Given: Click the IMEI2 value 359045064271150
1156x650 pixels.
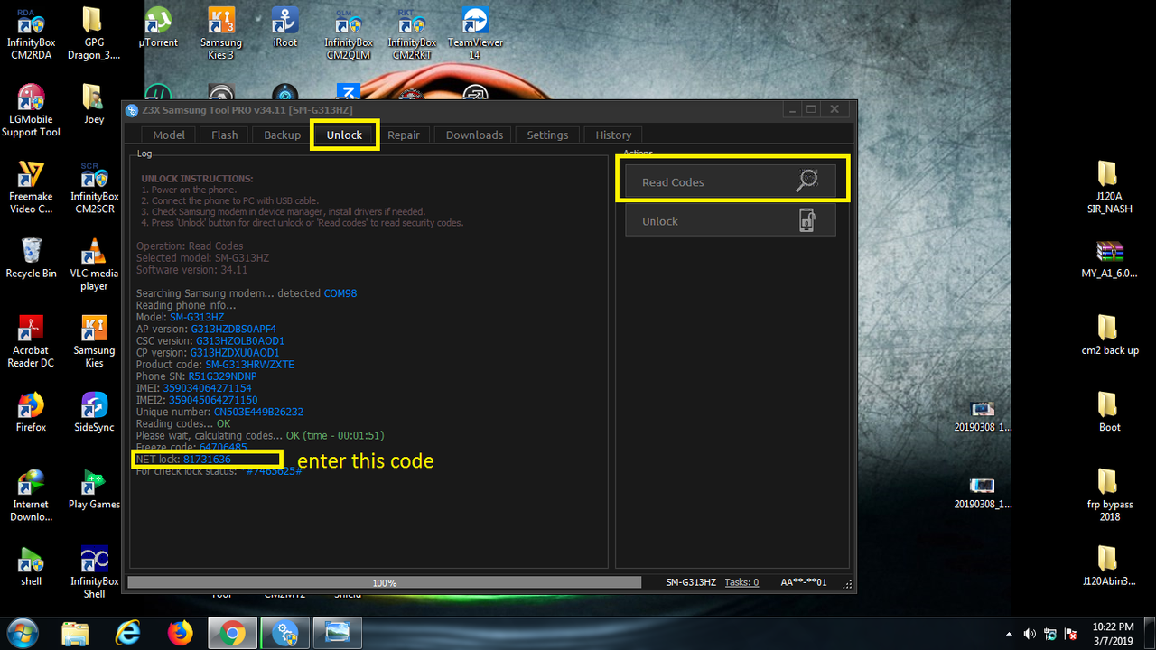Looking at the screenshot, I should pos(213,400).
